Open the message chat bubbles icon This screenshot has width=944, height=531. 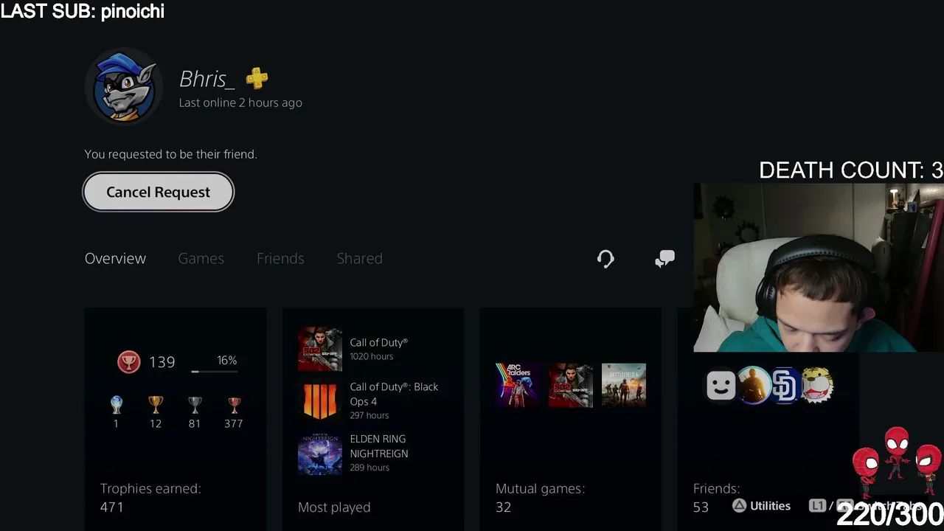[664, 259]
